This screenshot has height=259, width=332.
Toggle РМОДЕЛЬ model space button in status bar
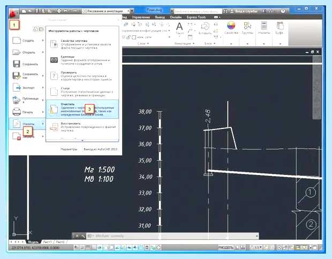pyautogui.click(x=226, y=247)
